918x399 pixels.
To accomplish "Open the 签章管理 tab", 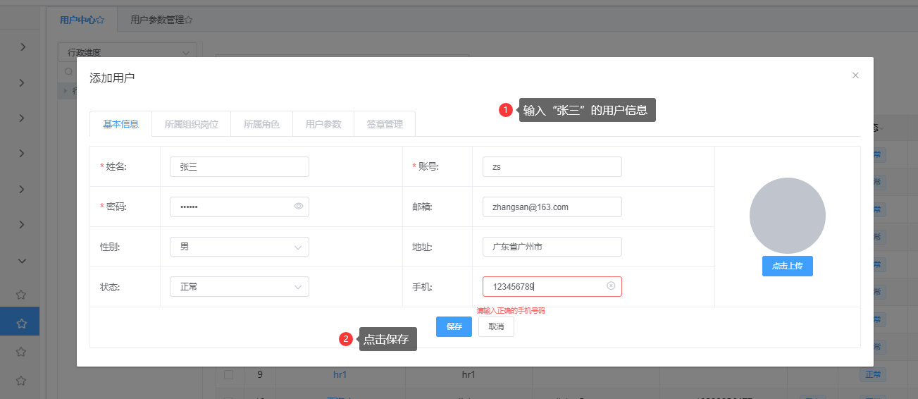I will point(385,124).
